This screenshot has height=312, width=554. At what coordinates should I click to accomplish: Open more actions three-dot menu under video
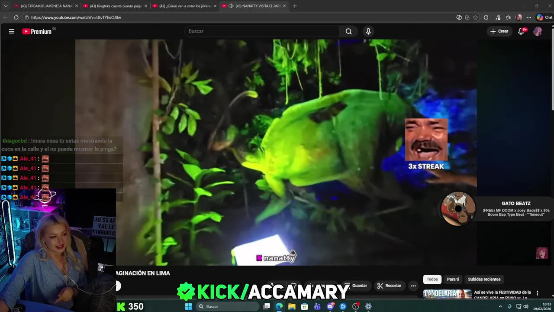click(413, 286)
